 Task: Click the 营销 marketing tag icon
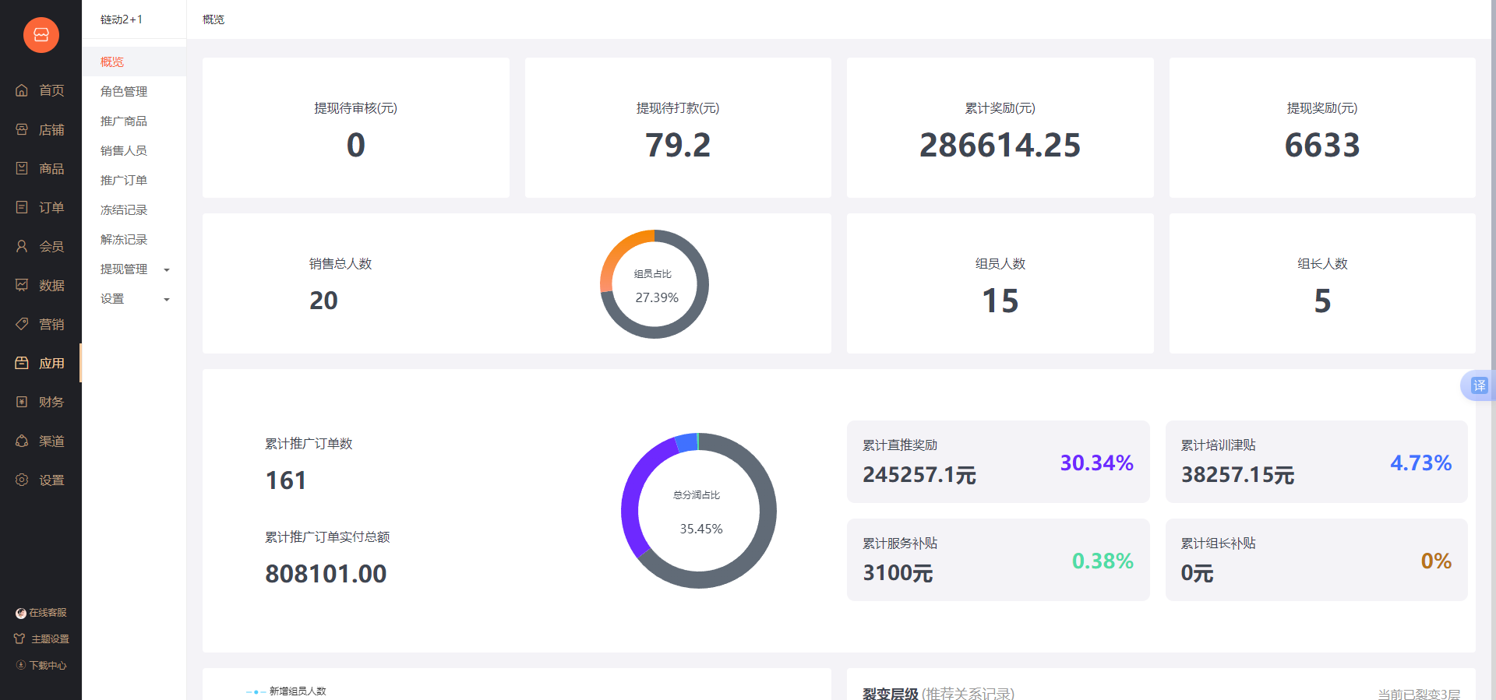22,324
